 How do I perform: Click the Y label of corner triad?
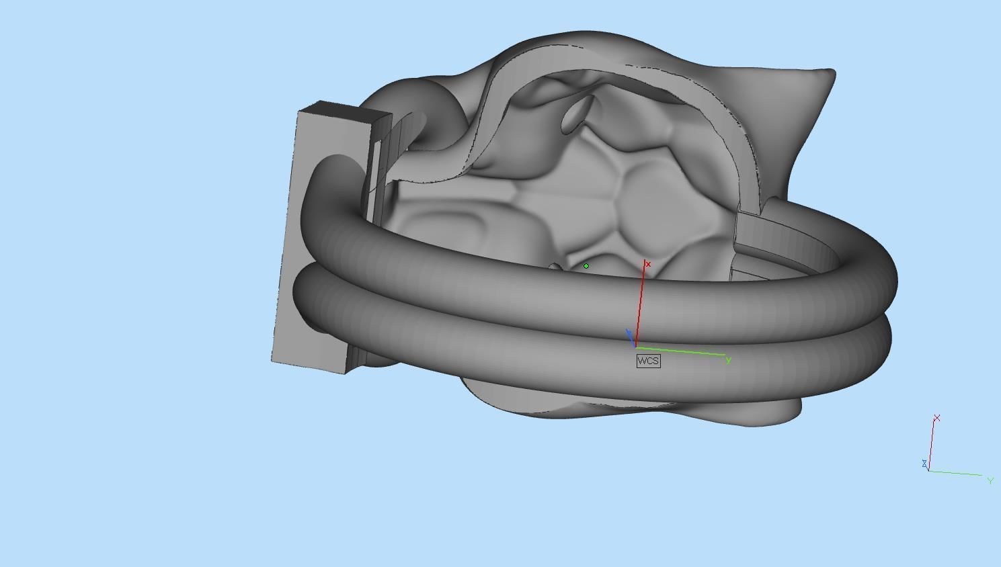pos(990,480)
